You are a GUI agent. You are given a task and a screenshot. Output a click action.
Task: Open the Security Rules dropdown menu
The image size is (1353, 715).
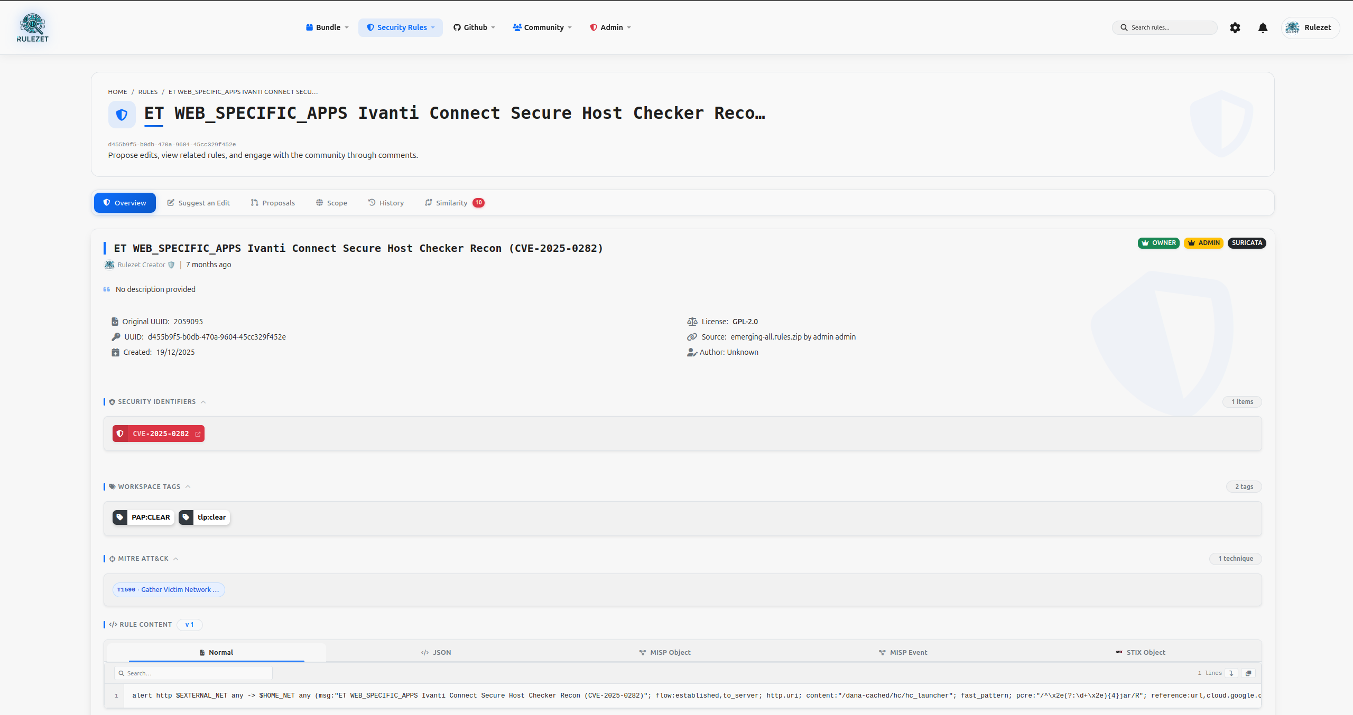coord(401,27)
